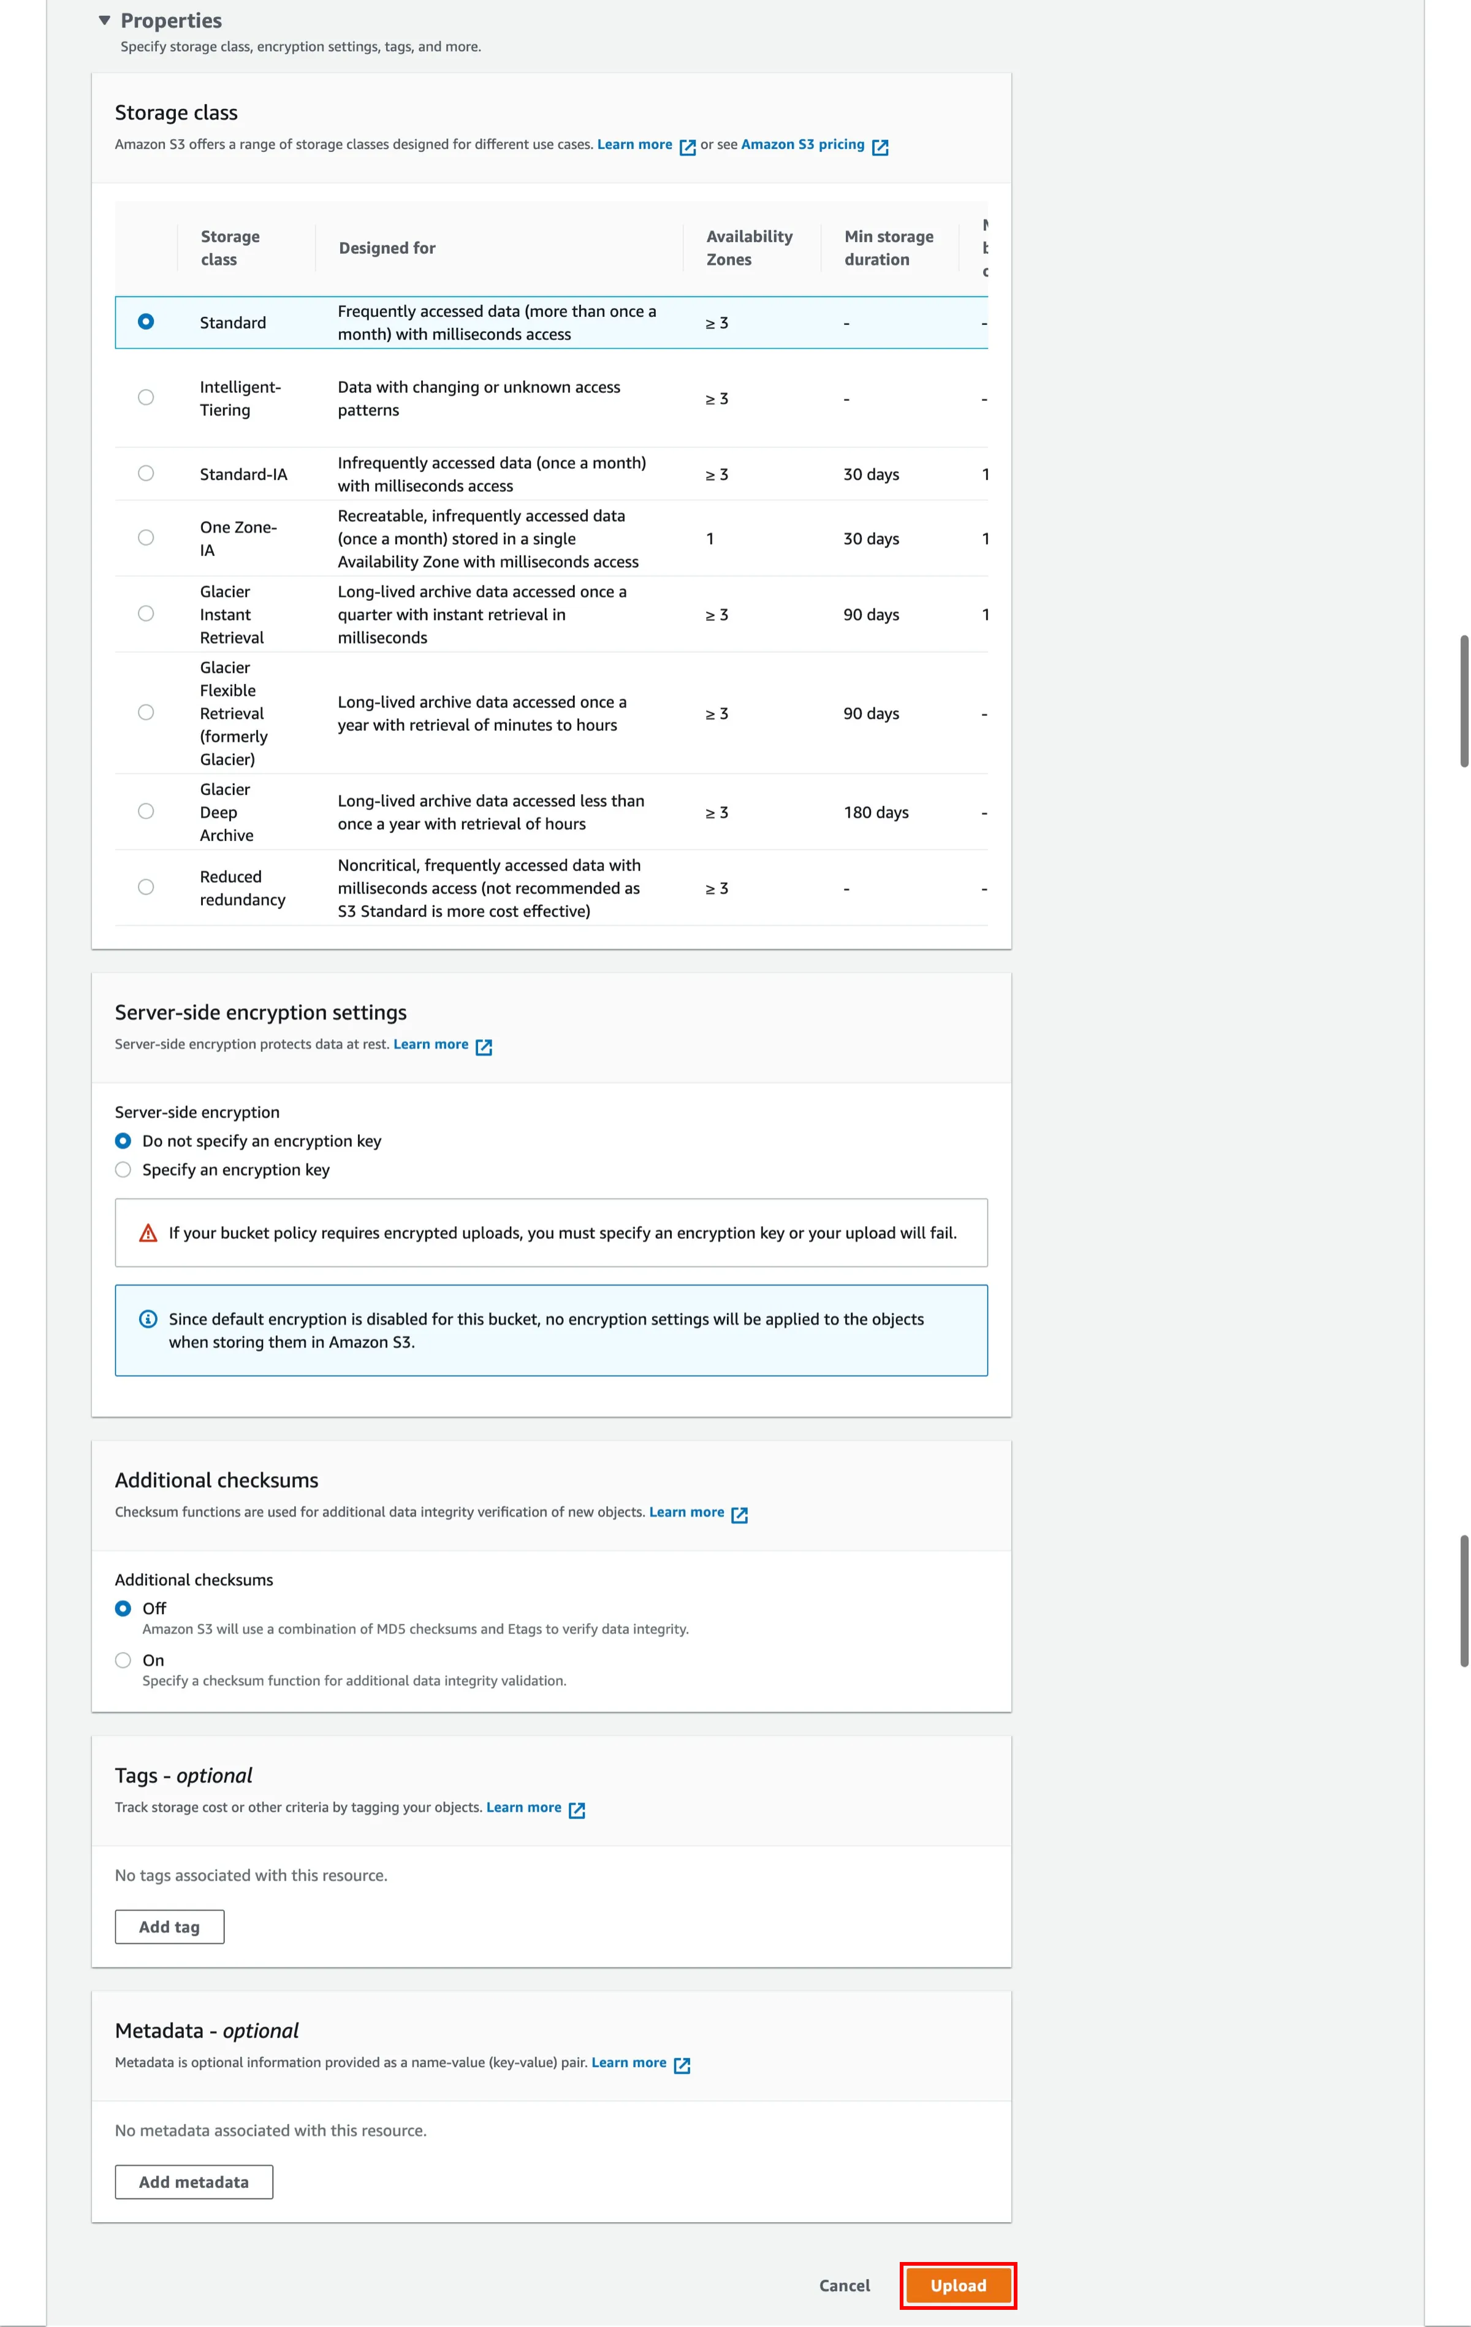This screenshot has height=2327, width=1471.
Task: Click the Add tag button
Action: click(x=169, y=1927)
